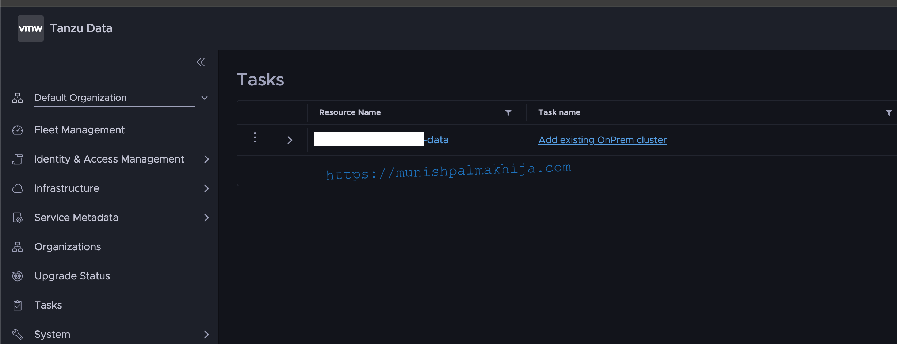The width and height of the screenshot is (897, 344).
Task: Go to Organizations page
Action: coord(68,247)
